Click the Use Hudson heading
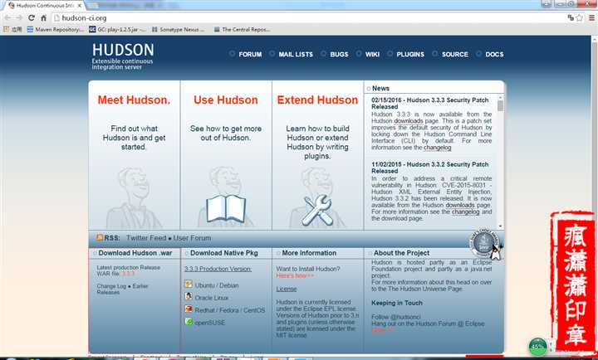The width and height of the screenshot is (598, 360). point(226,100)
